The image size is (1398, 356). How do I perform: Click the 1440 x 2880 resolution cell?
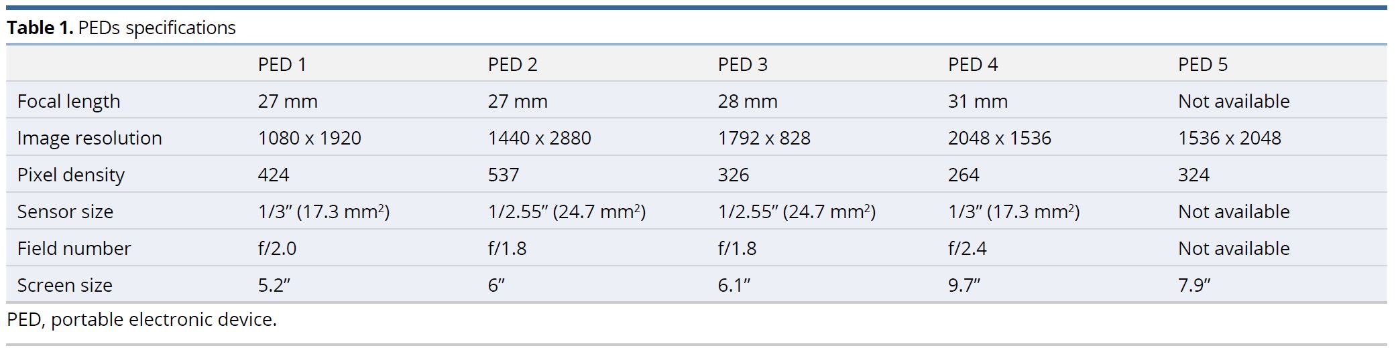pyautogui.click(x=540, y=138)
